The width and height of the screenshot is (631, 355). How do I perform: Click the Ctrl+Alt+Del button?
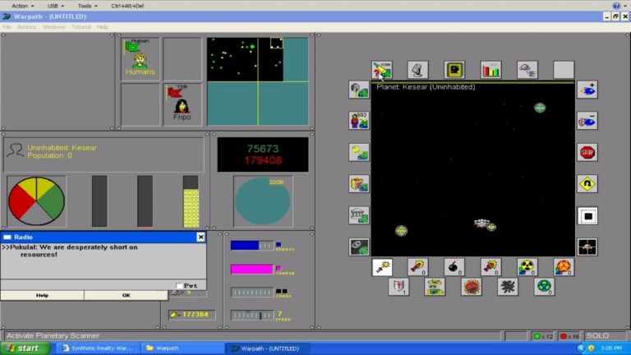(x=127, y=6)
